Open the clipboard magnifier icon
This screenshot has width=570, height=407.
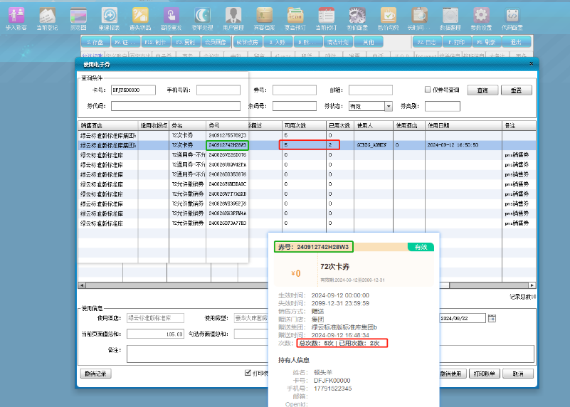419,19
